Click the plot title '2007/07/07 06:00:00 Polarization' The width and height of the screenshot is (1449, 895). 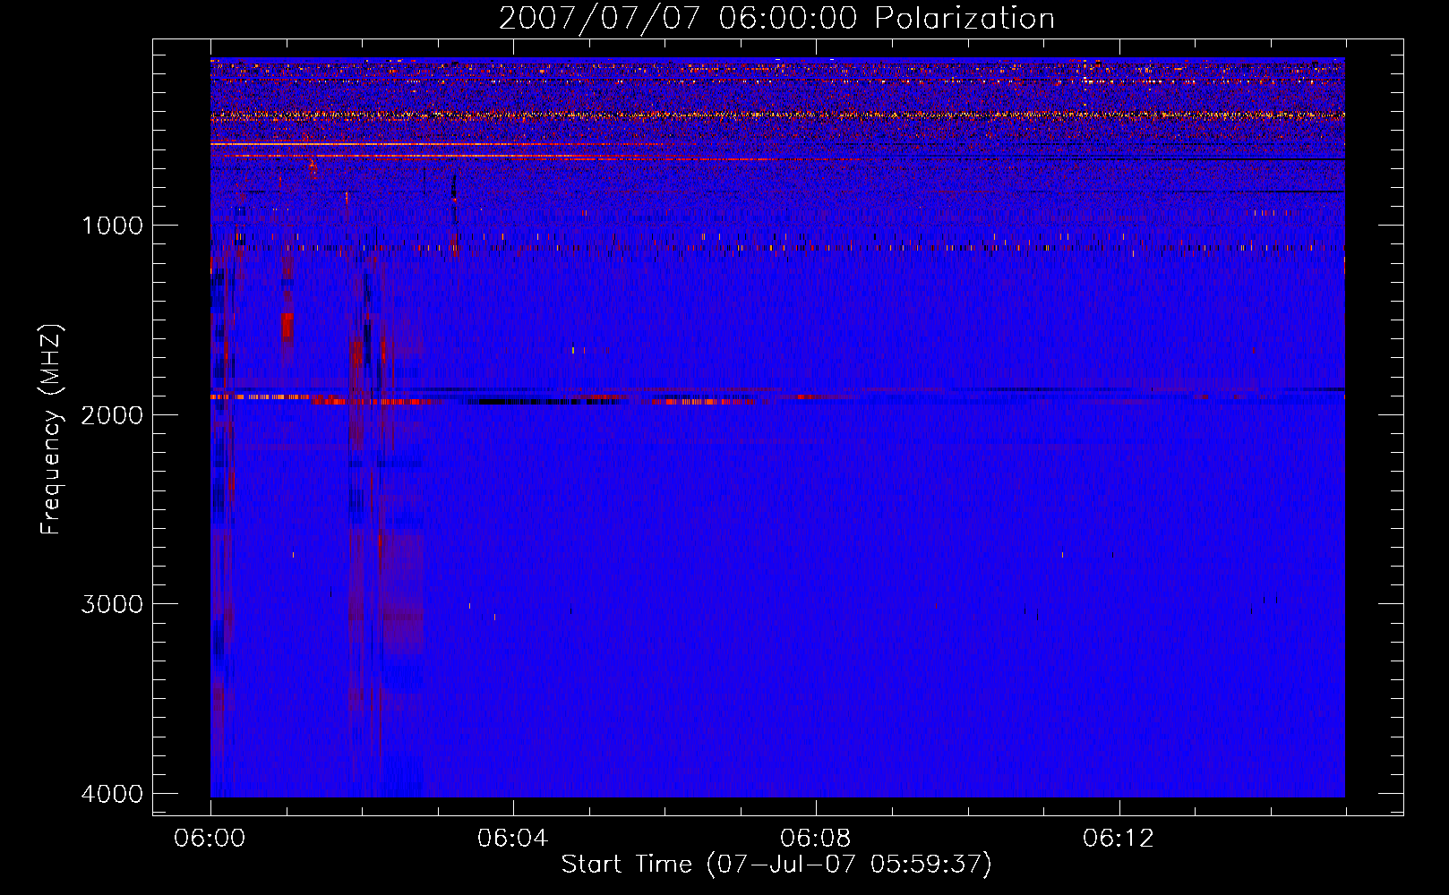coord(776,19)
